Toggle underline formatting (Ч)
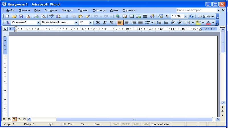228x128 pixels. (x=111, y=22)
